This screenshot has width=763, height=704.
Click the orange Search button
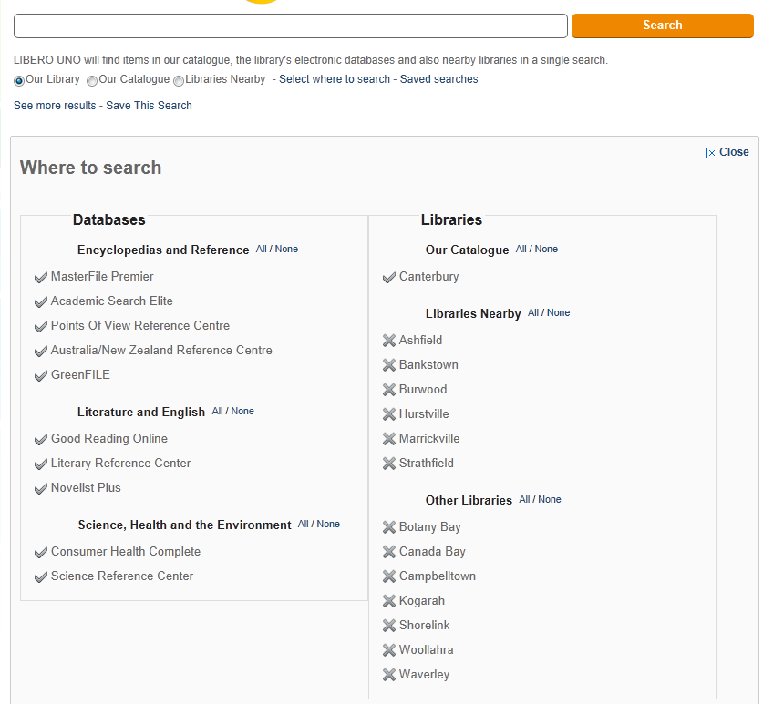(x=663, y=26)
